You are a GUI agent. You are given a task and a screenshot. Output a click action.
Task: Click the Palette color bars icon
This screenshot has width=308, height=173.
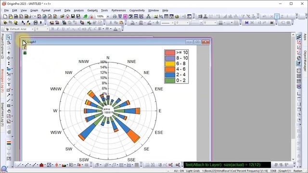[9, 143]
